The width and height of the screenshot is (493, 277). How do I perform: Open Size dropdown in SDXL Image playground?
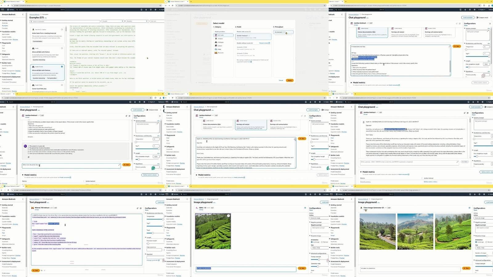tap(319, 248)
